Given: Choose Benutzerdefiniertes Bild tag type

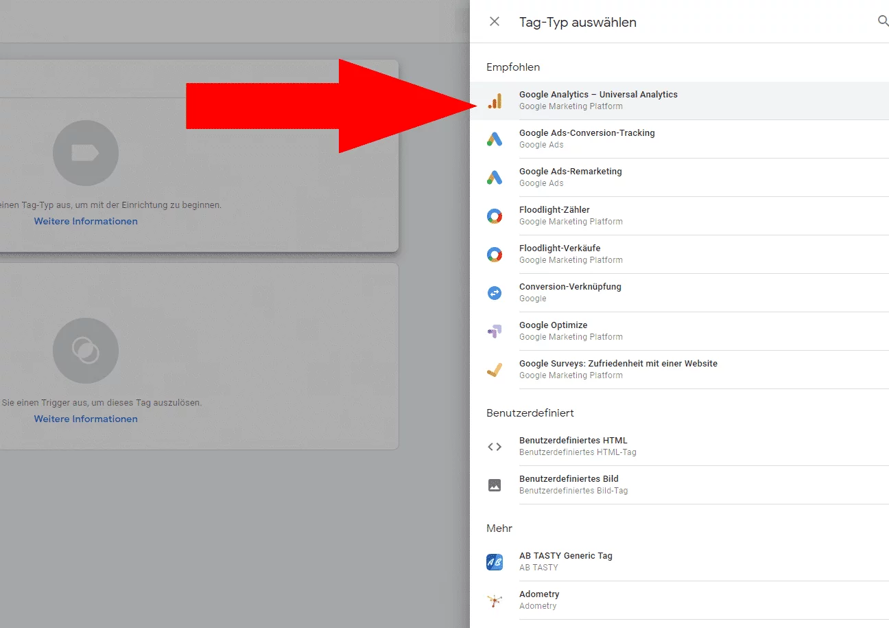Looking at the screenshot, I should (679, 485).
